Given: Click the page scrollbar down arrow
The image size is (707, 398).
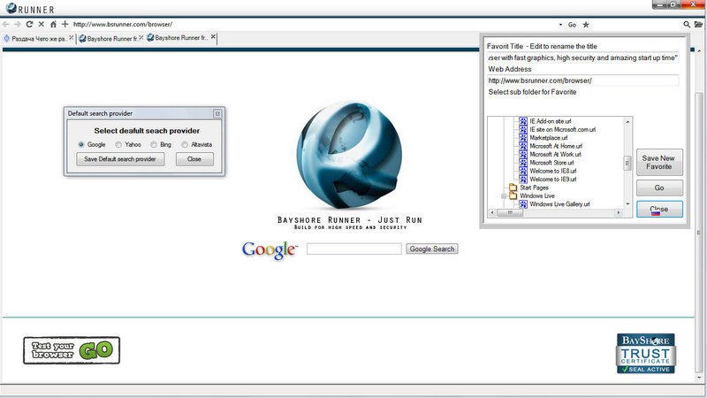Looking at the screenshot, I should pyautogui.click(x=699, y=378).
